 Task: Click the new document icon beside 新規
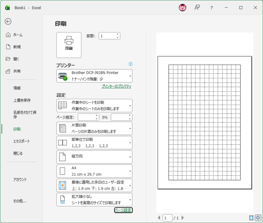8,47
